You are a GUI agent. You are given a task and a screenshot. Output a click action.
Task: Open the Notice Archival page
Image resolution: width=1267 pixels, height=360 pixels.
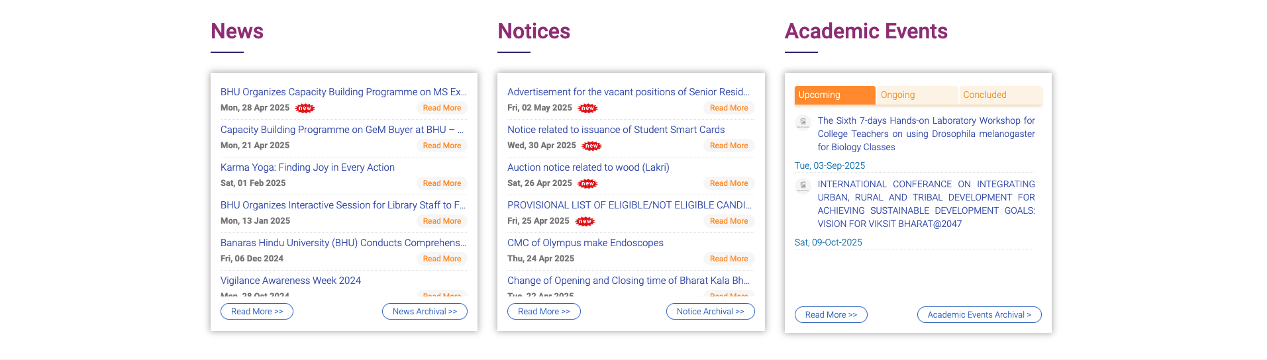click(710, 312)
